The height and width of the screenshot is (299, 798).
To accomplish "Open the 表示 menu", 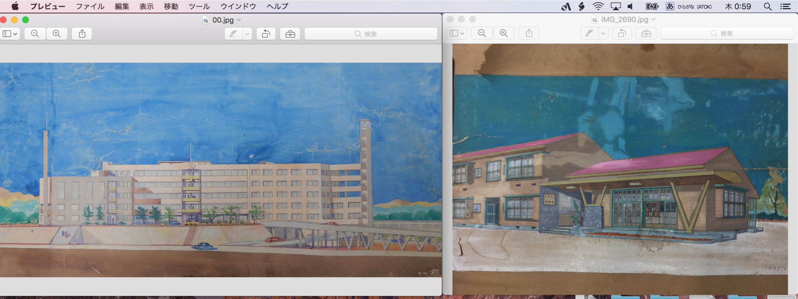I will point(146,6).
